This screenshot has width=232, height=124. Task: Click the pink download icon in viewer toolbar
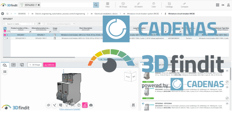pos(85,105)
